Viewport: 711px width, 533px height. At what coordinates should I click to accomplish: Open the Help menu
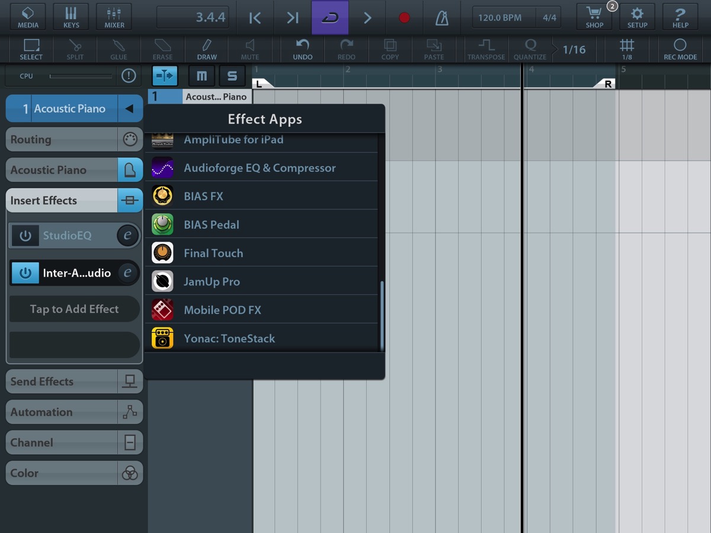pyautogui.click(x=680, y=17)
